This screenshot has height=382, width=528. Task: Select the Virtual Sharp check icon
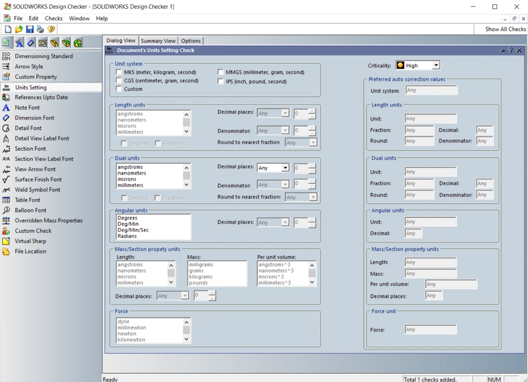coord(6,241)
